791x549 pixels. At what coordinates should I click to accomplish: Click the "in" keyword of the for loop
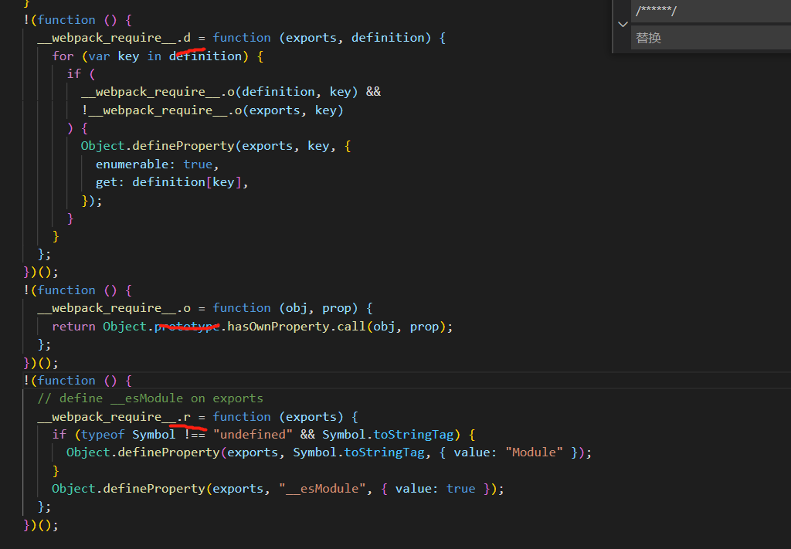154,56
